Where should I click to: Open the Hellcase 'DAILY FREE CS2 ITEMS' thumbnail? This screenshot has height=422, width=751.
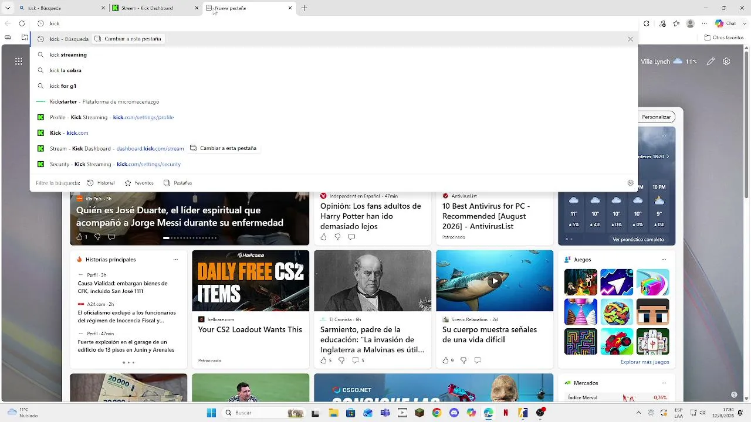[x=251, y=281]
